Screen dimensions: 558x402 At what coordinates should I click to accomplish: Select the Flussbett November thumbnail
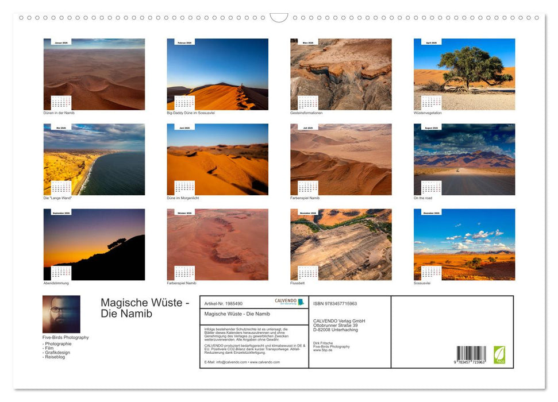pos(340,244)
